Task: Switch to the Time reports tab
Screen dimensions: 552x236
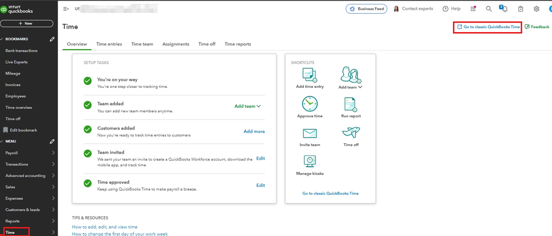Action: (x=238, y=44)
